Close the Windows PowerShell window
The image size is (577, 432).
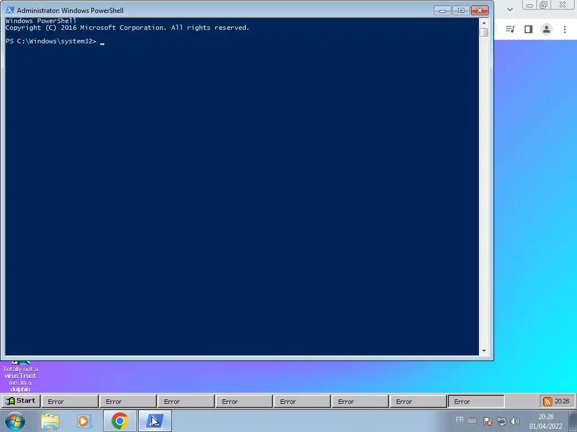tap(480, 11)
